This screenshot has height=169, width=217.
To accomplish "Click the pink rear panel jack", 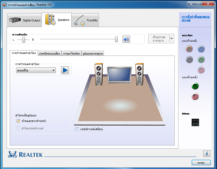I will click(201, 70).
